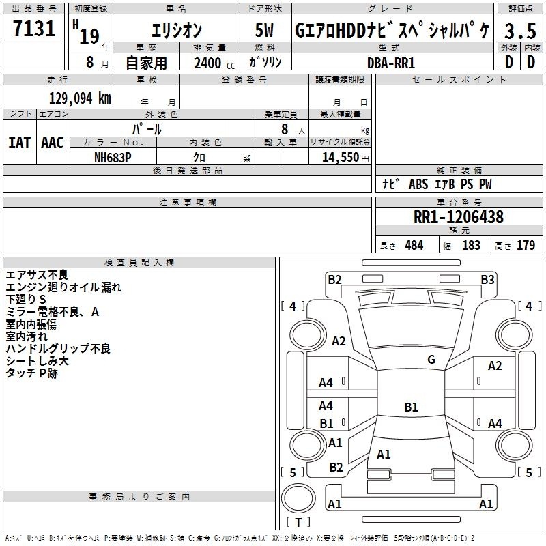Viewport: 546px width, 546px height.
Task: Click the chassis number RR1-1206438
Action: pyautogui.click(x=459, y=217)
